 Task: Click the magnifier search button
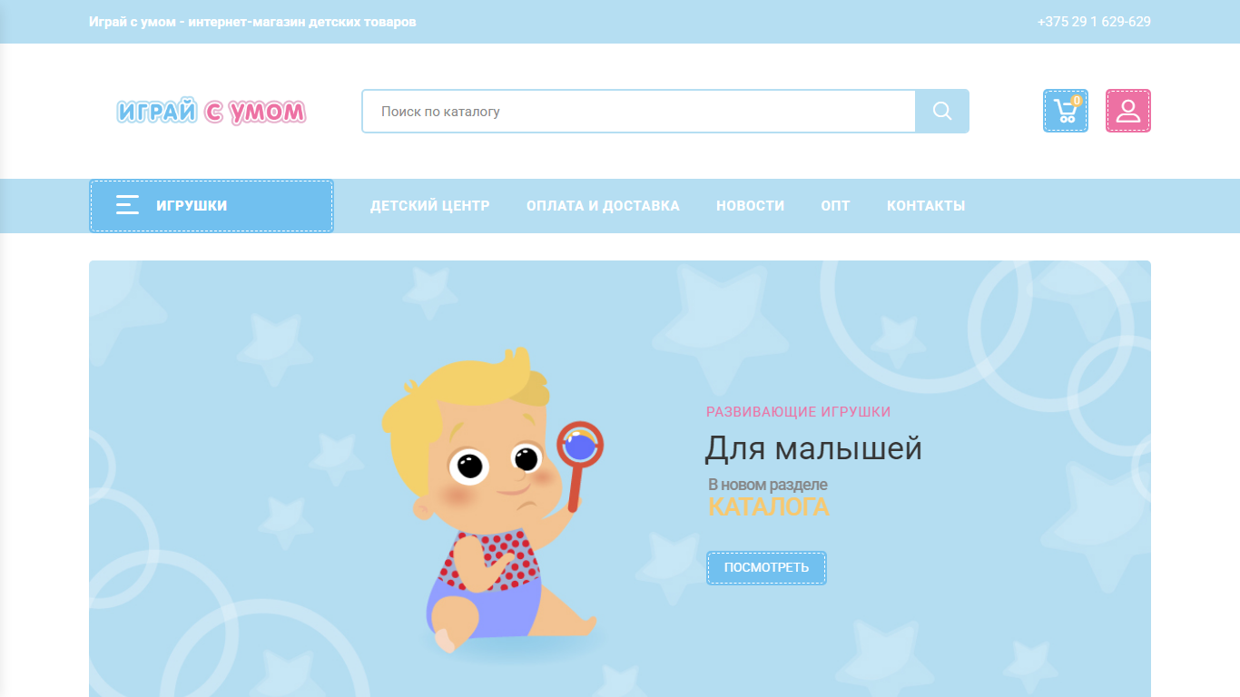coord(942,111)
